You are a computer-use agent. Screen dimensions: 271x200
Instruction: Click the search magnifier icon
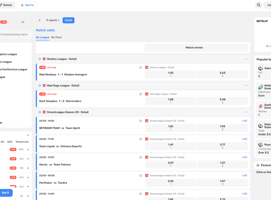pyautogui.click(x=258, y=5)
